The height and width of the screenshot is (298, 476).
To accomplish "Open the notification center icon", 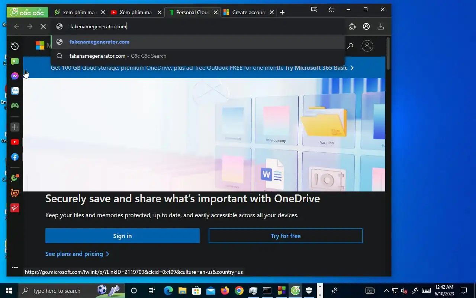I will tap(464, 291).
